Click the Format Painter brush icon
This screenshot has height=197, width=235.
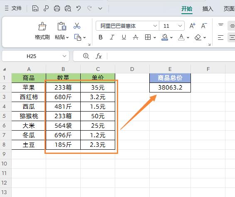[42, 26]
